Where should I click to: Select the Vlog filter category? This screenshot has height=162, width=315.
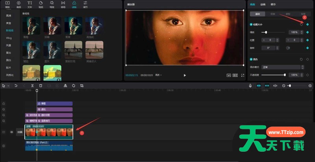(9, 38)
